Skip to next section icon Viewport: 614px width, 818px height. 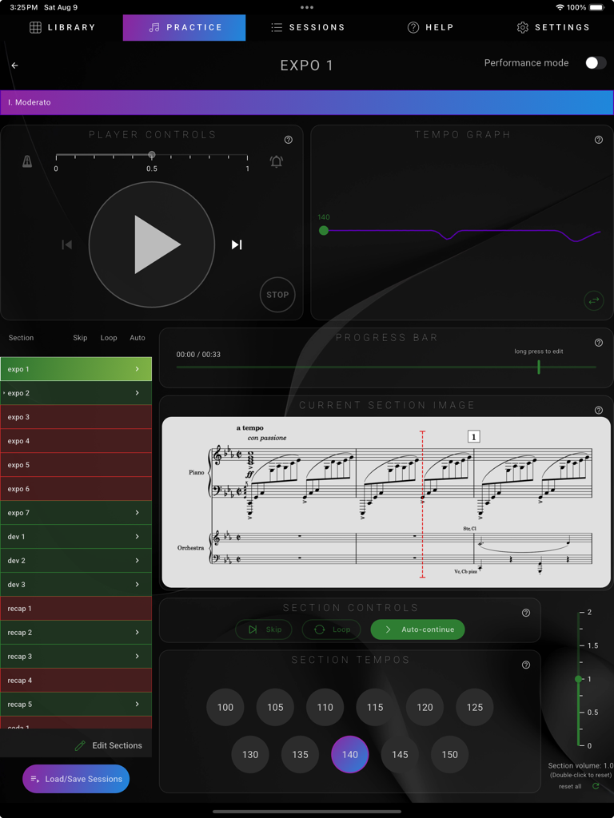click(237, 244)
